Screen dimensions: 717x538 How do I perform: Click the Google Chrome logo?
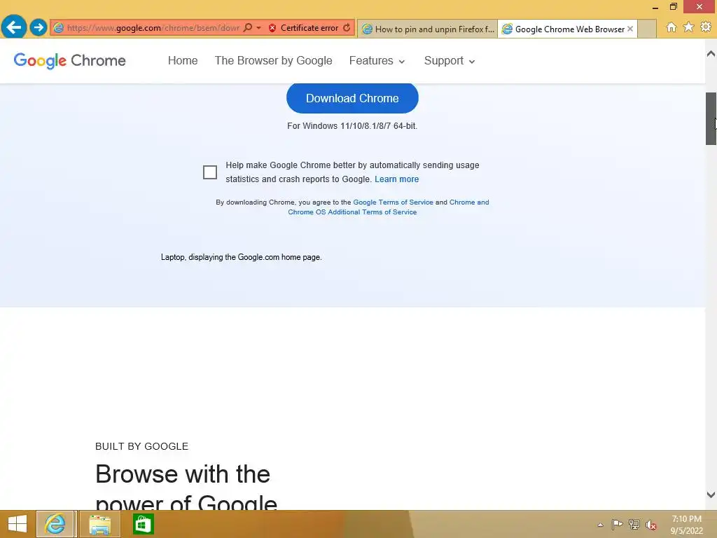[x=69, y=60]
